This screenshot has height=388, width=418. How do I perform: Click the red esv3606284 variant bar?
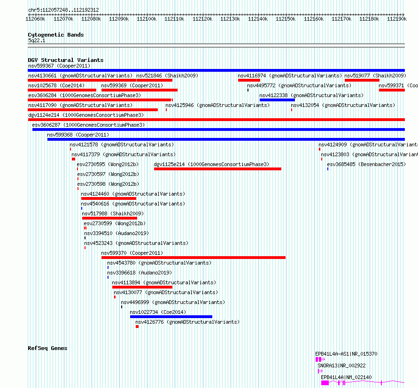point(100,100)
